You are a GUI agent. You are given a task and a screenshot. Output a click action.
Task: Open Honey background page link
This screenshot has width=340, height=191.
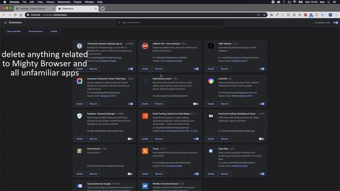[x=174, y=166]
